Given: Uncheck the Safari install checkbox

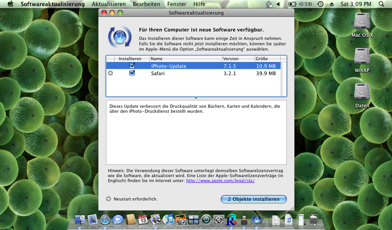Looking at the screenshot, I should (x=132, y=74).
